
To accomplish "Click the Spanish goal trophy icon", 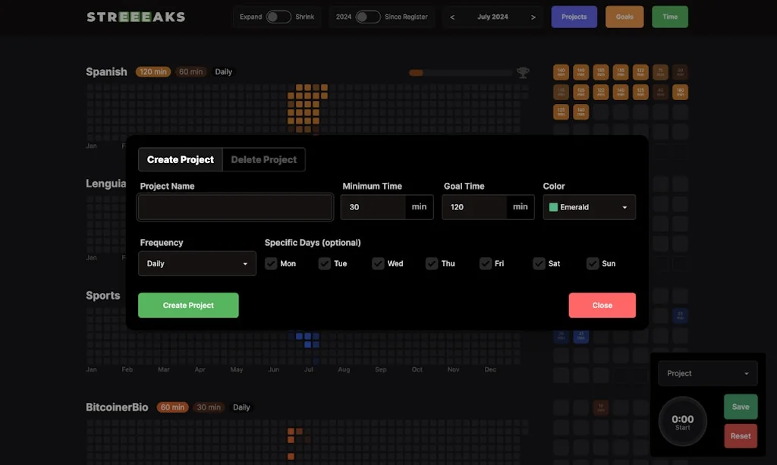I will pyautogui.click(x=523, y=71).
